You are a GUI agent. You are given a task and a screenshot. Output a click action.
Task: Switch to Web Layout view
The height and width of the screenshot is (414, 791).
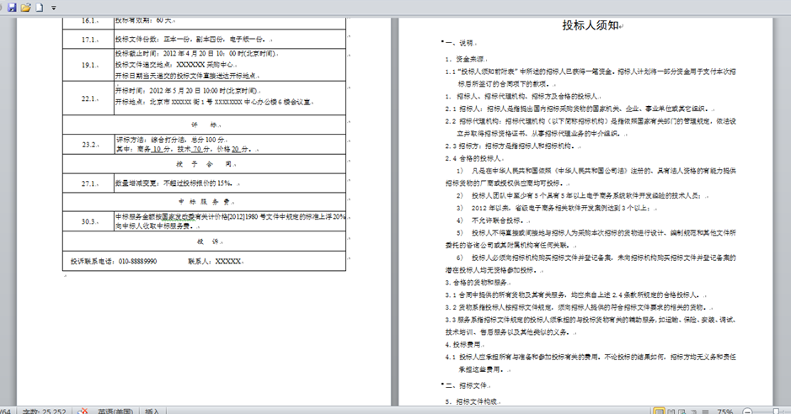pyautogui.click(x=682, y=411)
